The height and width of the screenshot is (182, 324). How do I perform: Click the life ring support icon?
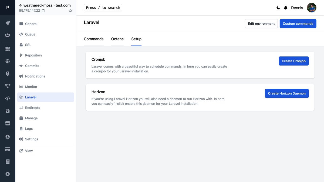8,174
